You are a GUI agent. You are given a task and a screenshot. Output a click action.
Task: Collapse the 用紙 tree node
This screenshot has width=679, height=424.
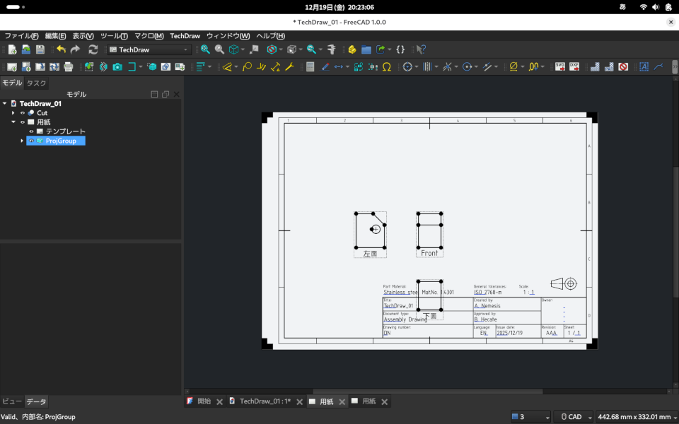click(13, 122)
